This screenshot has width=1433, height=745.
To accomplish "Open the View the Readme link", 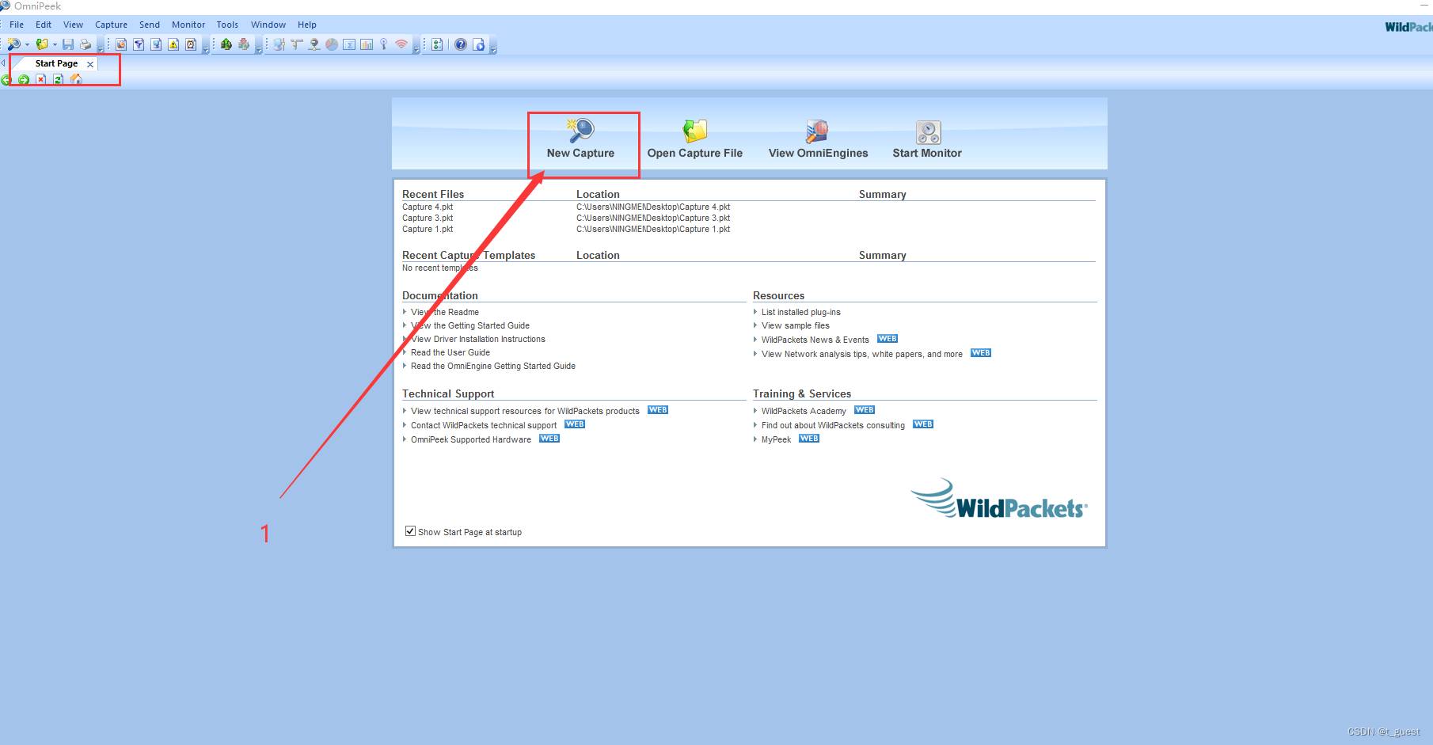I will [x=445, y=312].
